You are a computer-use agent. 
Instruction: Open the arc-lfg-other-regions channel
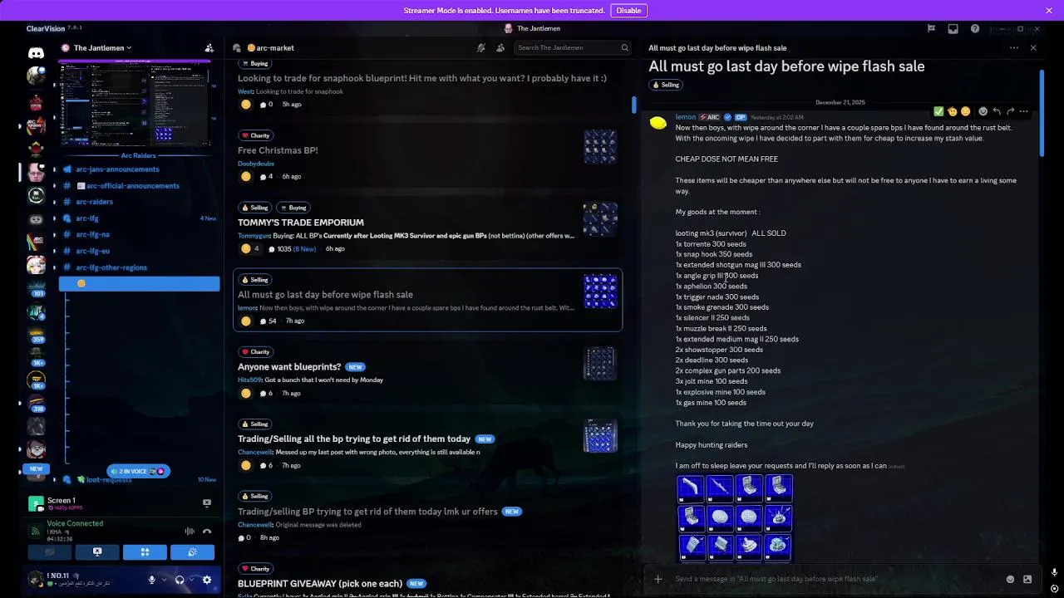click(111, 267)
